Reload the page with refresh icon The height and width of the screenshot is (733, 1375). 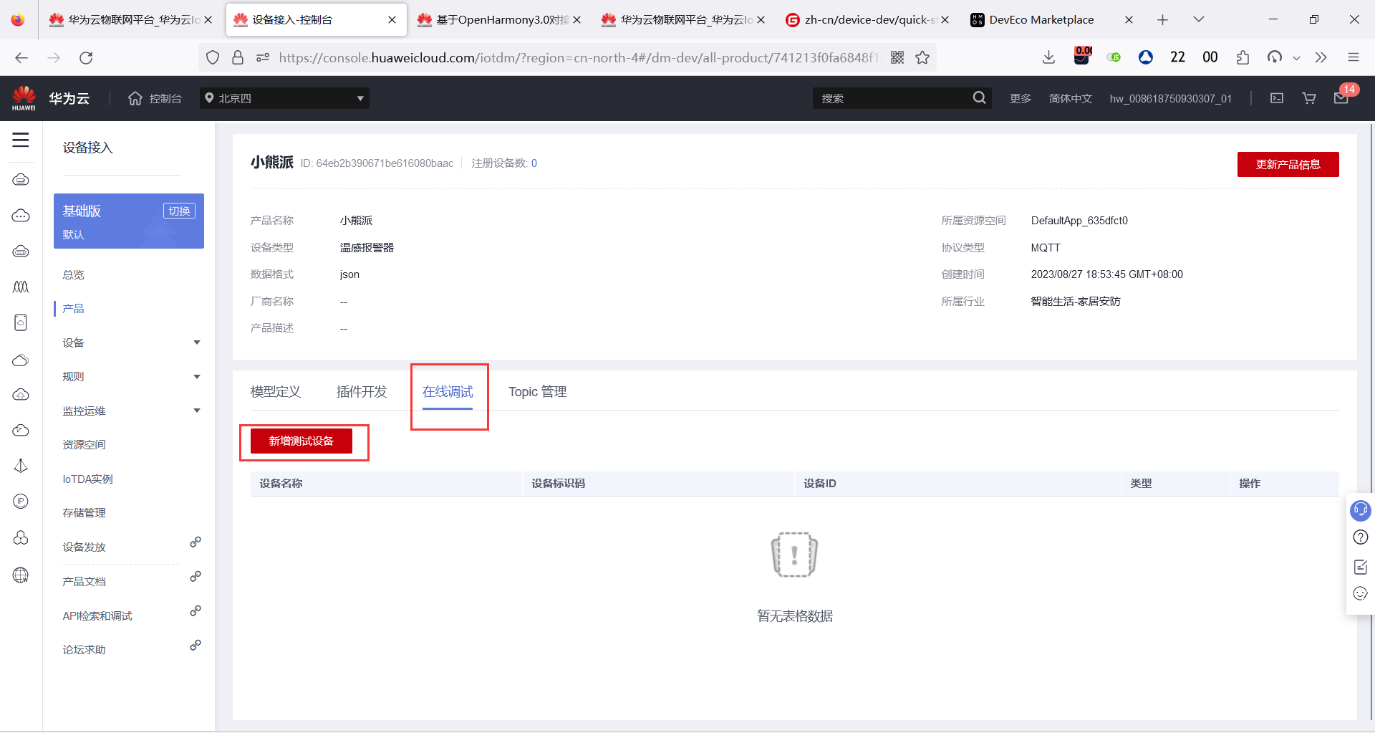coord(86,57)
